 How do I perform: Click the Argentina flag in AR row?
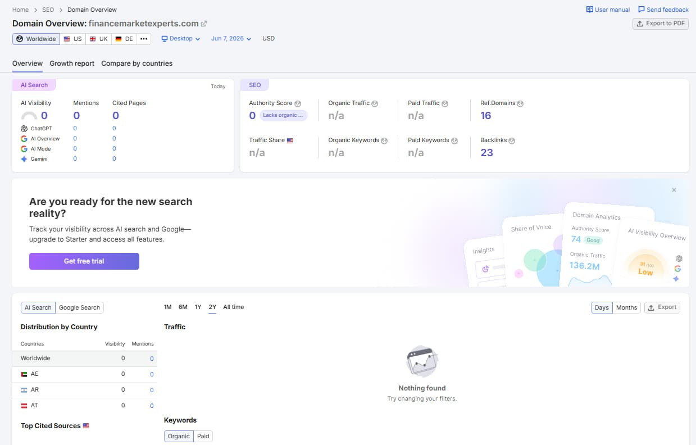click(24, 390)
